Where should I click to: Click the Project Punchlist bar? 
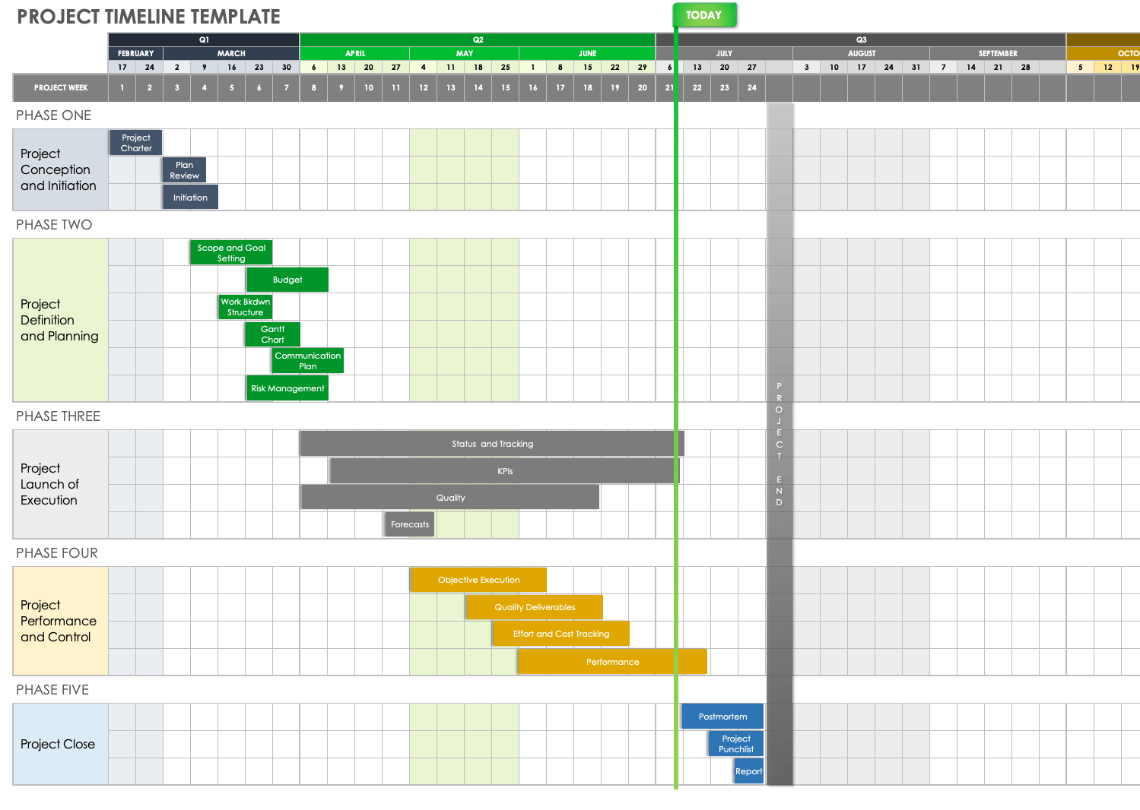[736, 744]
